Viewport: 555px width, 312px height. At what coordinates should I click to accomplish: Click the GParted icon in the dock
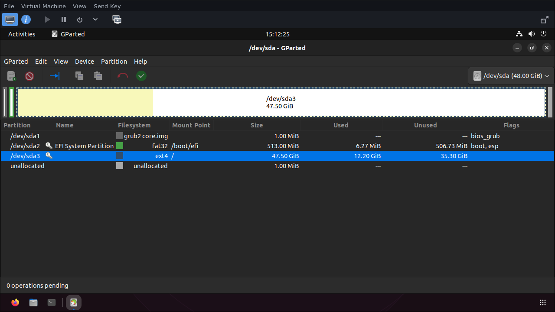[x=74, y=302]
